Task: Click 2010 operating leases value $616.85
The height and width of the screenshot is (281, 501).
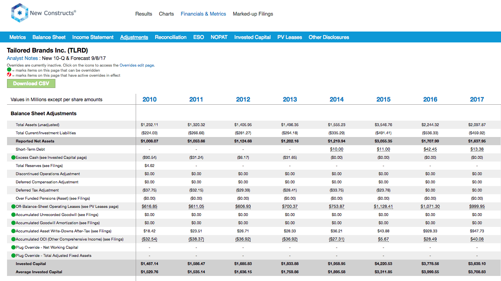Action: point(149,207)
